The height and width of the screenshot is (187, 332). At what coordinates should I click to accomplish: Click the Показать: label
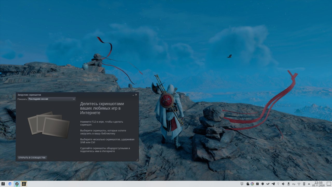pyautogui.click(x=22, y=99)
